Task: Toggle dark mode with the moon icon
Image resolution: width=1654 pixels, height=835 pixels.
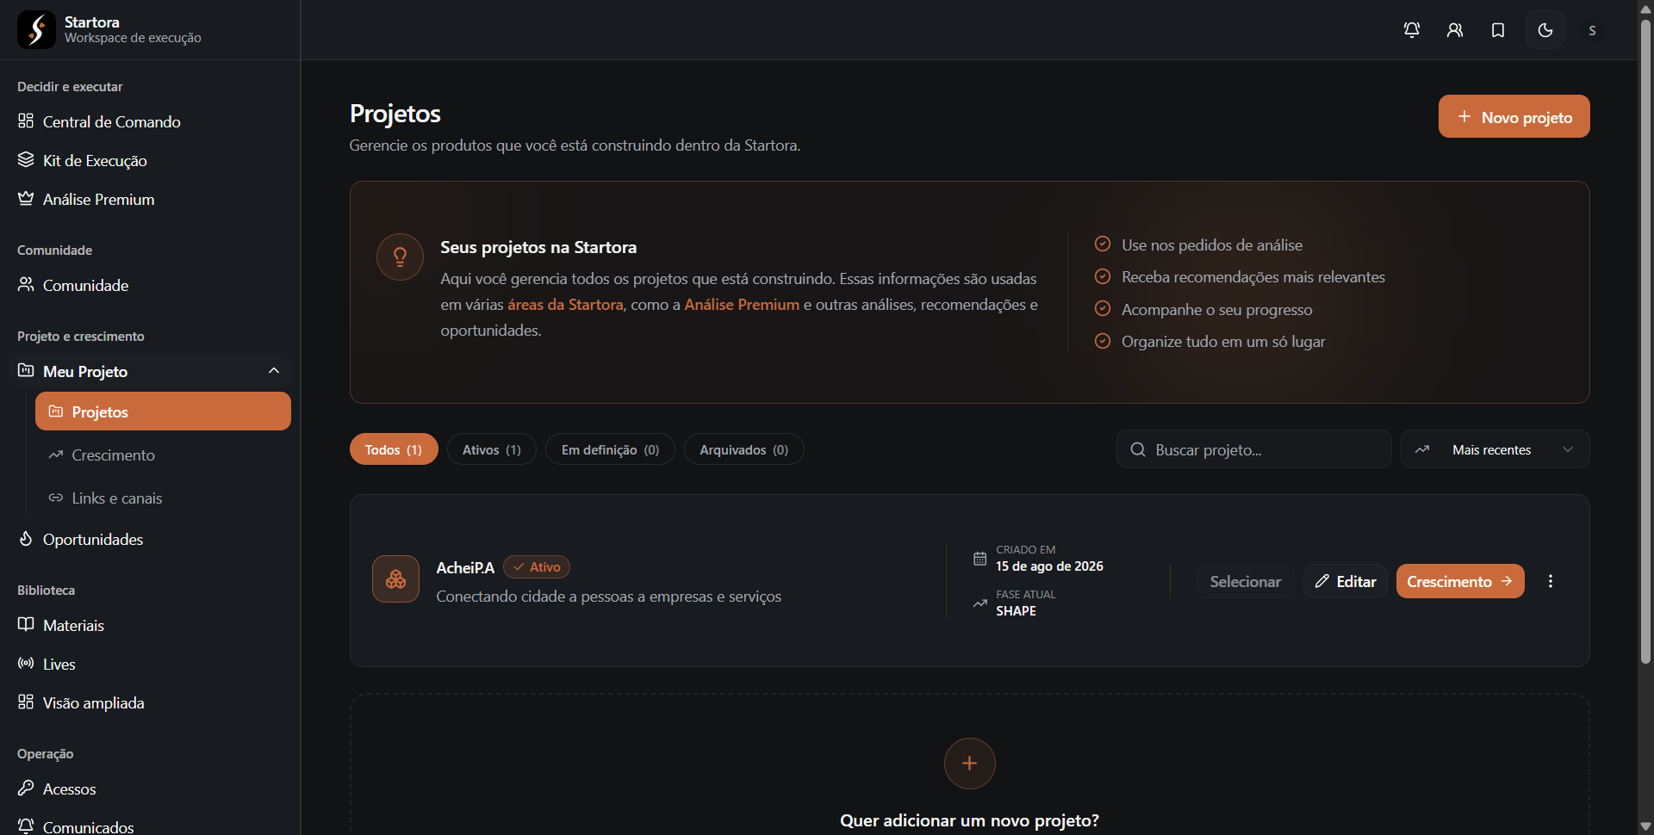Action: coord(1545,30)
